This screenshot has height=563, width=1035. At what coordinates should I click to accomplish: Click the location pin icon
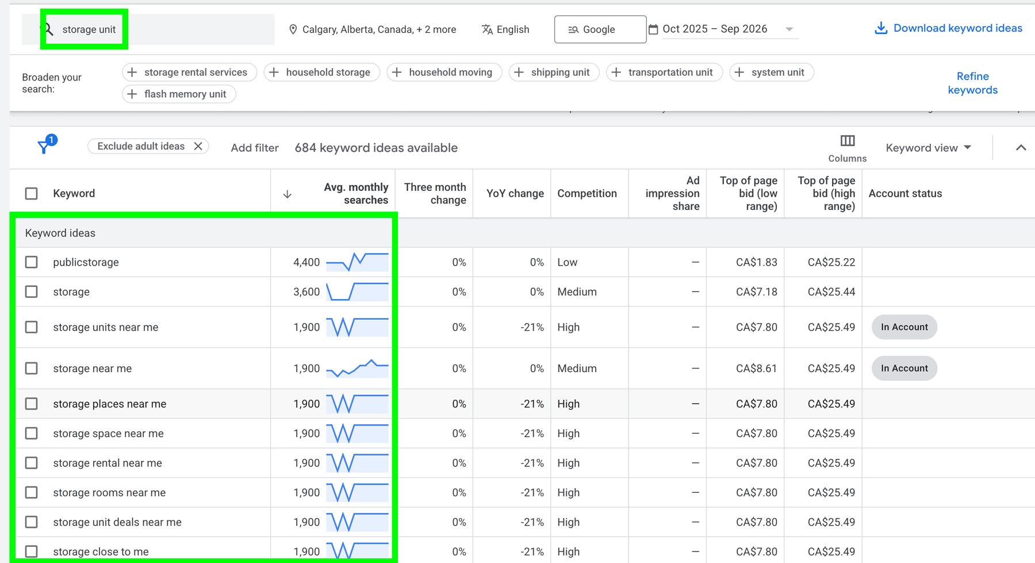(x=293, y=29)
